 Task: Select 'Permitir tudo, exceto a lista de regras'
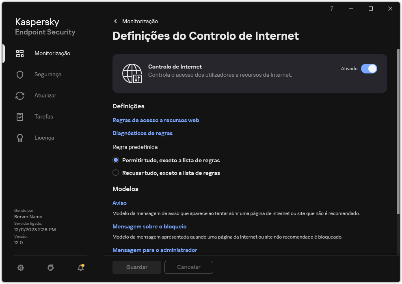[116, 160]
